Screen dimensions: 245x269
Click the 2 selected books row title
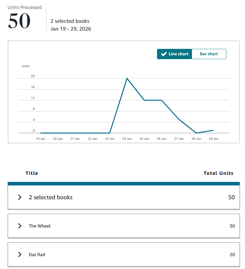(51, 197)
